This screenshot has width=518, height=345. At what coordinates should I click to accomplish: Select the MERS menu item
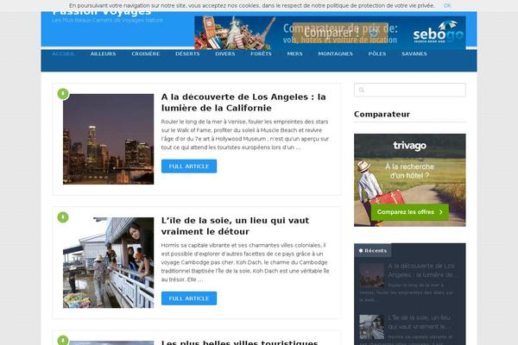coord(294,53)
